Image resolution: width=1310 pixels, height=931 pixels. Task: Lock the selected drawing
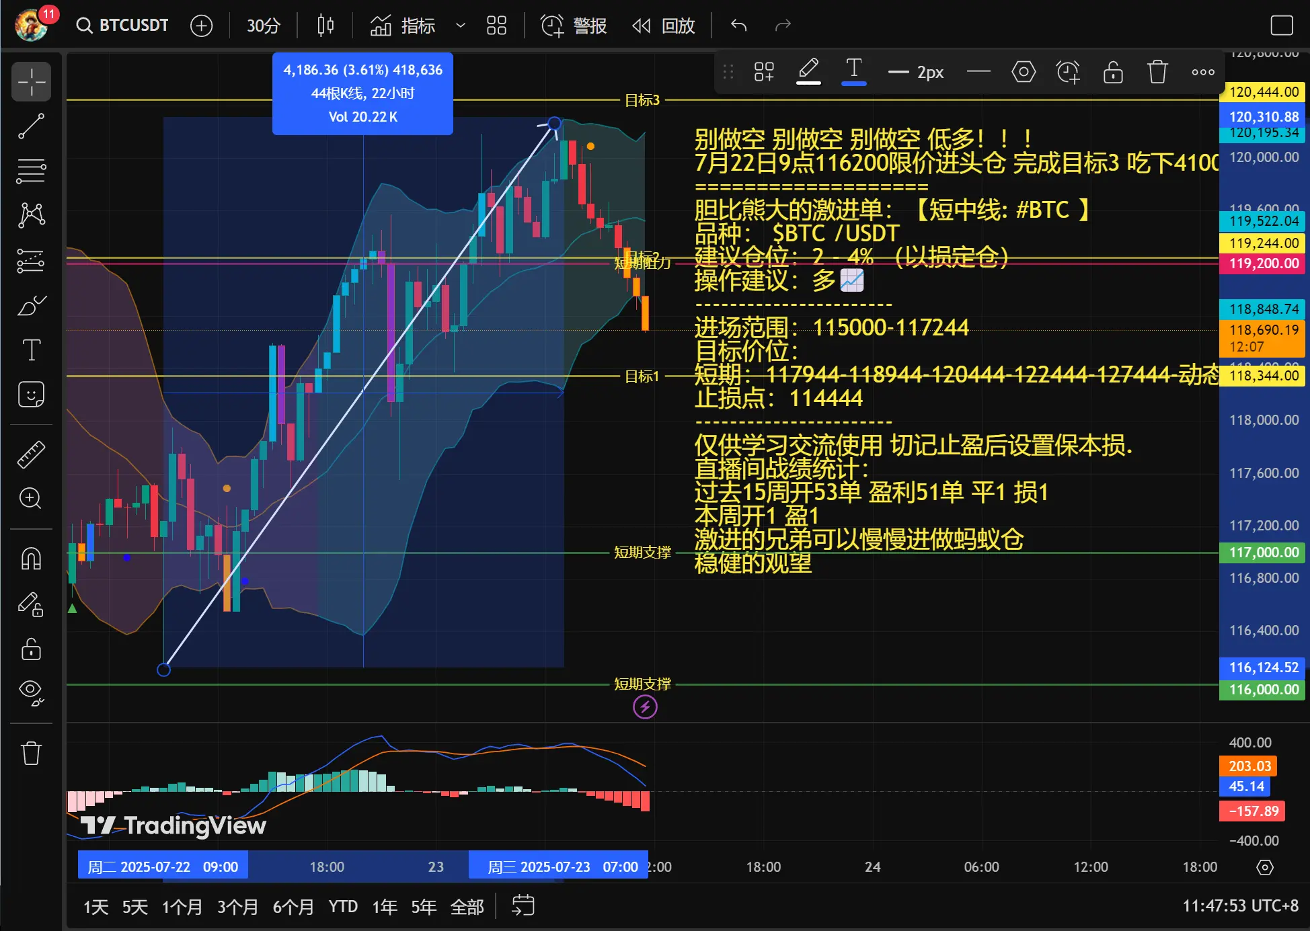(x=1113, y=72)
